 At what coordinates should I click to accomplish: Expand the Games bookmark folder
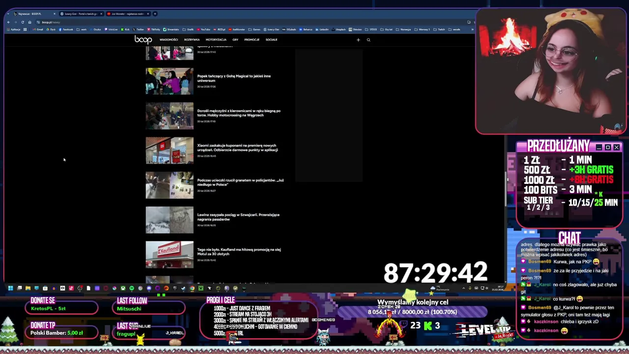pyautogui.click(x=255, y=29)
